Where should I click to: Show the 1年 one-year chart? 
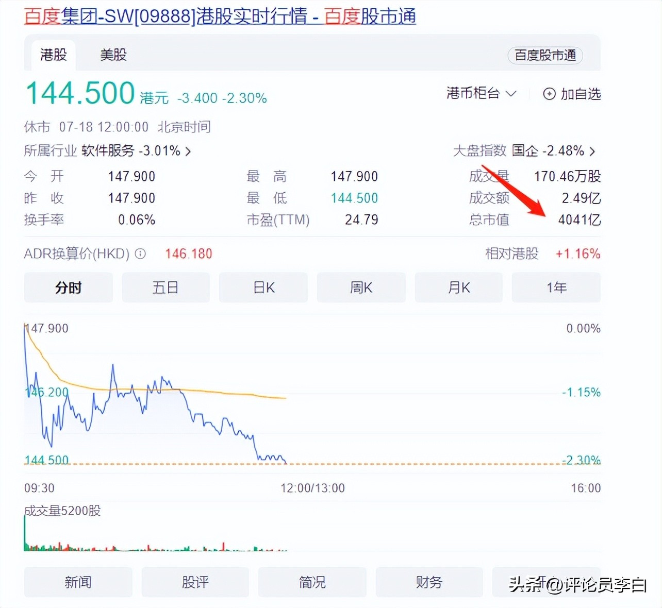[556, 288]
